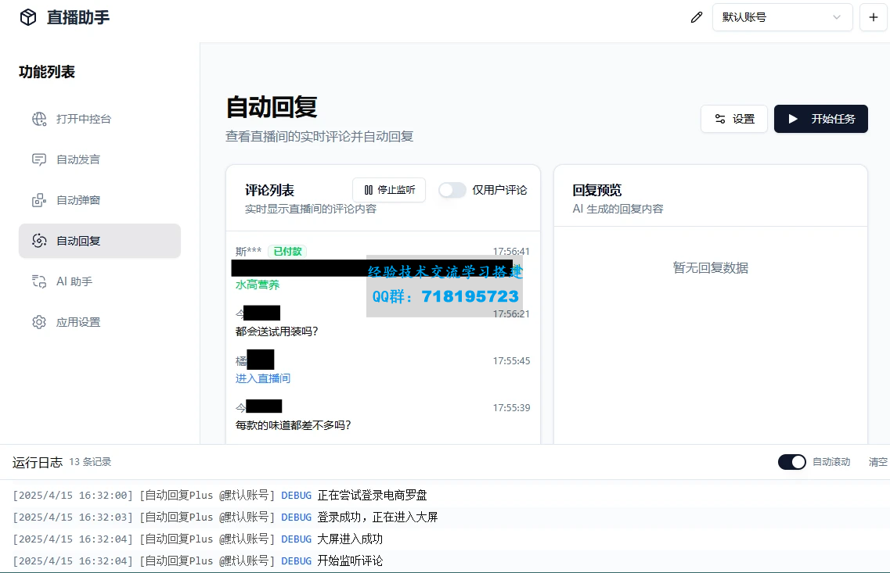Click log line 开始监听评论
This screenshot has height=573, width=890.
point(350,560)
